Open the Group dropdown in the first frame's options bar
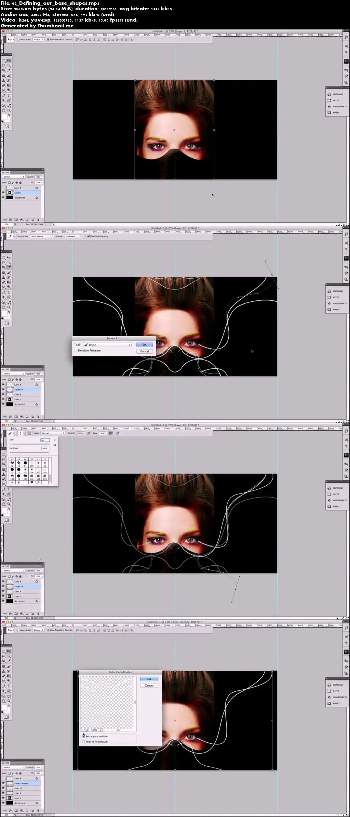The height and width of the screenshot is (817, 350). click(x=38, y=39)
